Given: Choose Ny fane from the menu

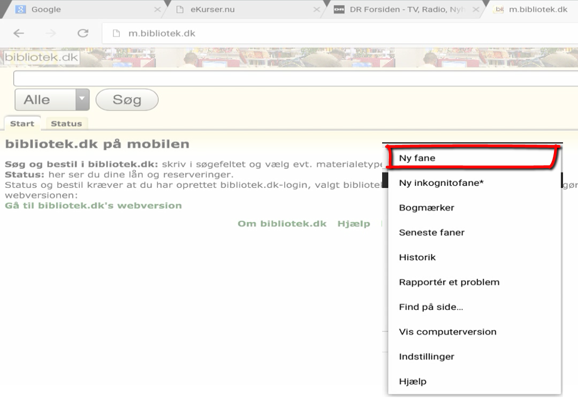Looking at the screenshot, I should [x=474, y=158].
